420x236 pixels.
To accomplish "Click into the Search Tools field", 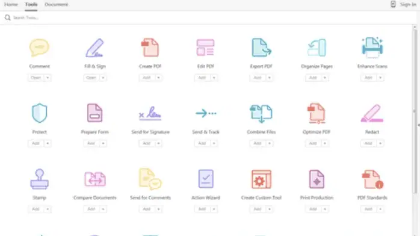I will pyautogui.click(x=209, y=17).
